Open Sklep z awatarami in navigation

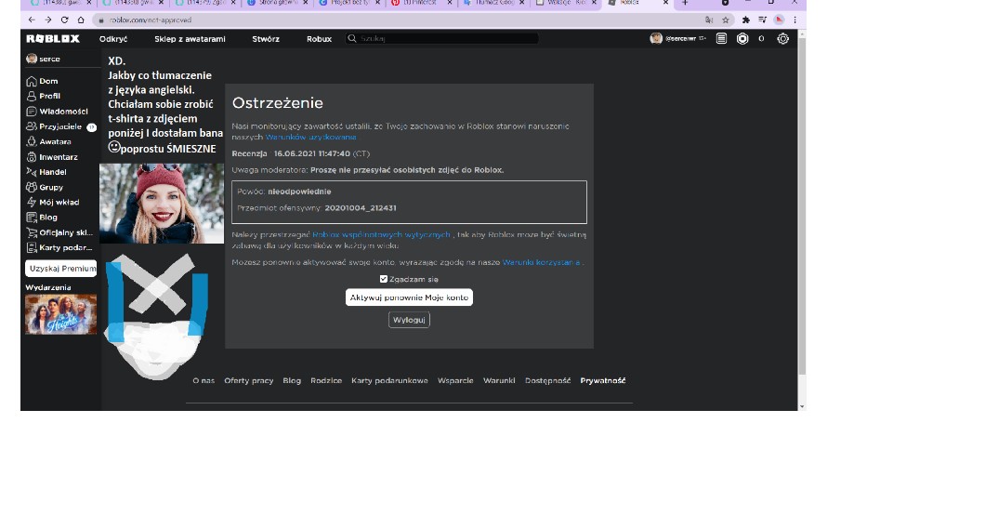coord(190,39)
